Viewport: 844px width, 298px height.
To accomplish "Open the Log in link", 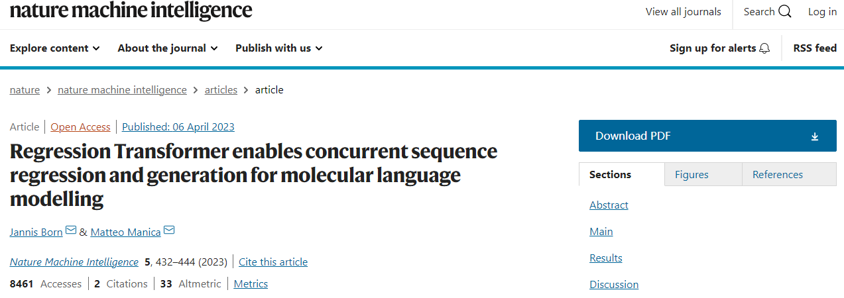I will pos(822,12).
